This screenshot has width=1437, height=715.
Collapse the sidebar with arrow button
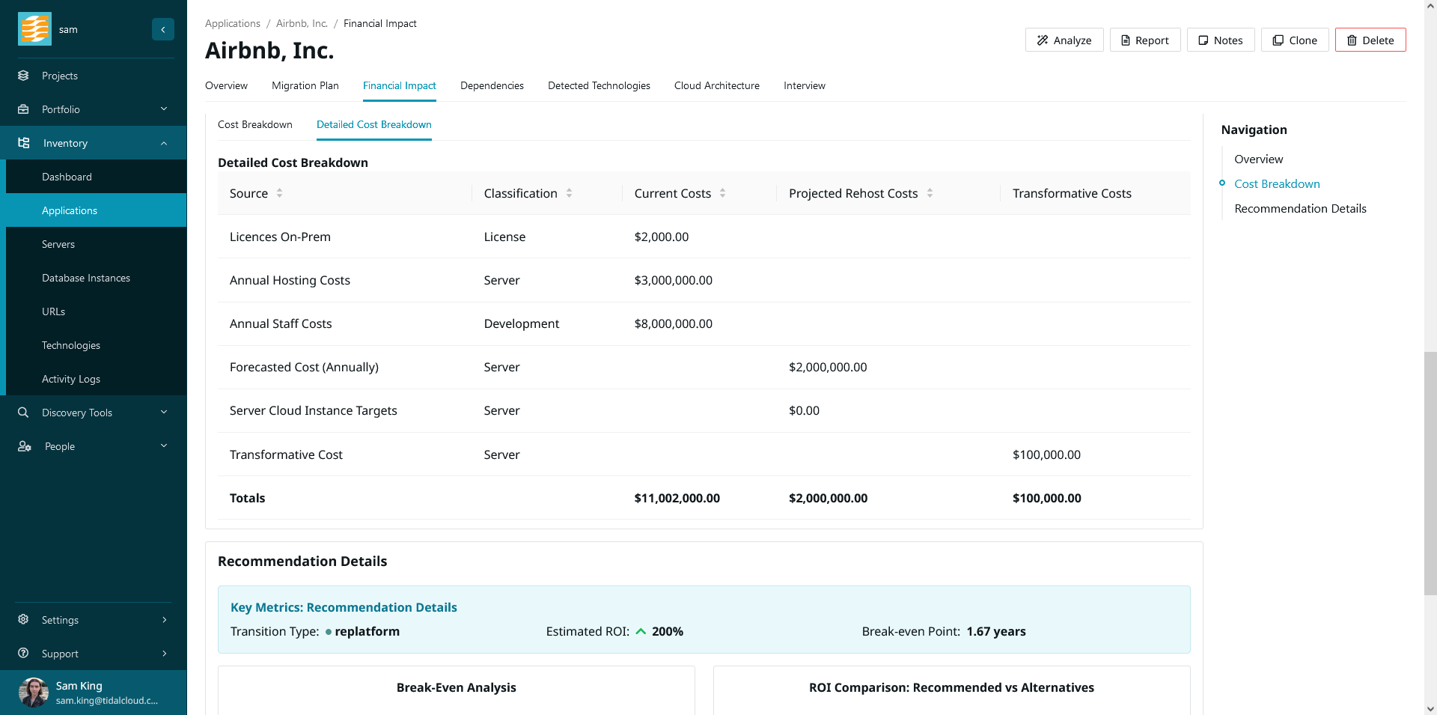163,29
